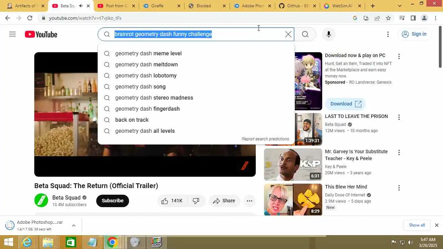Click Sign in button
Viewport: 443px width, 249px height.
(x=414, y=34)
